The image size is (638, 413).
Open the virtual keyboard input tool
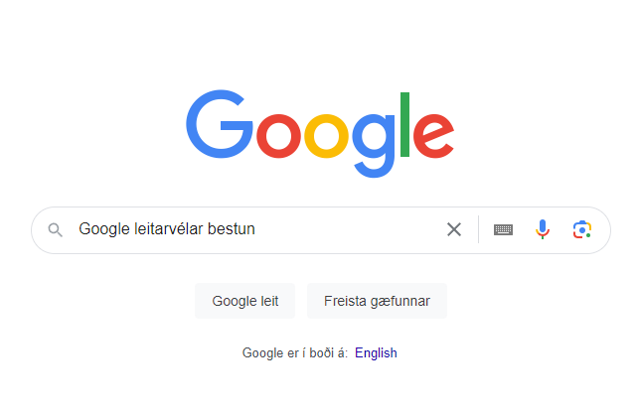[x=504, y=230]
